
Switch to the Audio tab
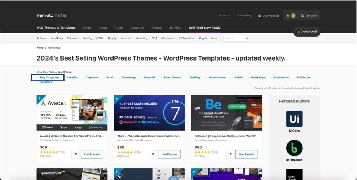click(x=119, y=28)
